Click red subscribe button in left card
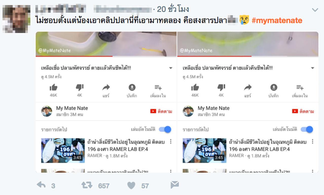 pos(161,111)
